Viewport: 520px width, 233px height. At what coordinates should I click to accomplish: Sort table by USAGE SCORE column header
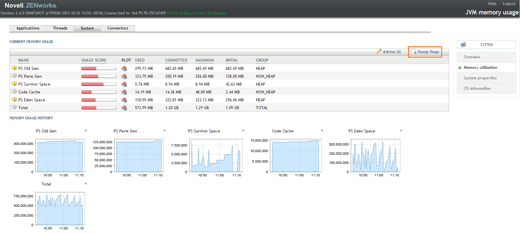pyautogui.click(x=94, y=60)
